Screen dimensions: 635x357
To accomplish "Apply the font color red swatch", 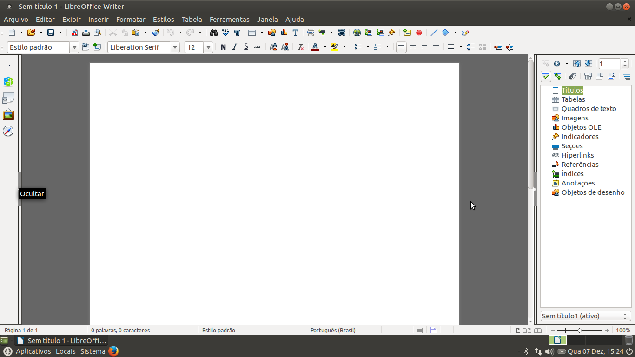I will (x=315, y=47).
